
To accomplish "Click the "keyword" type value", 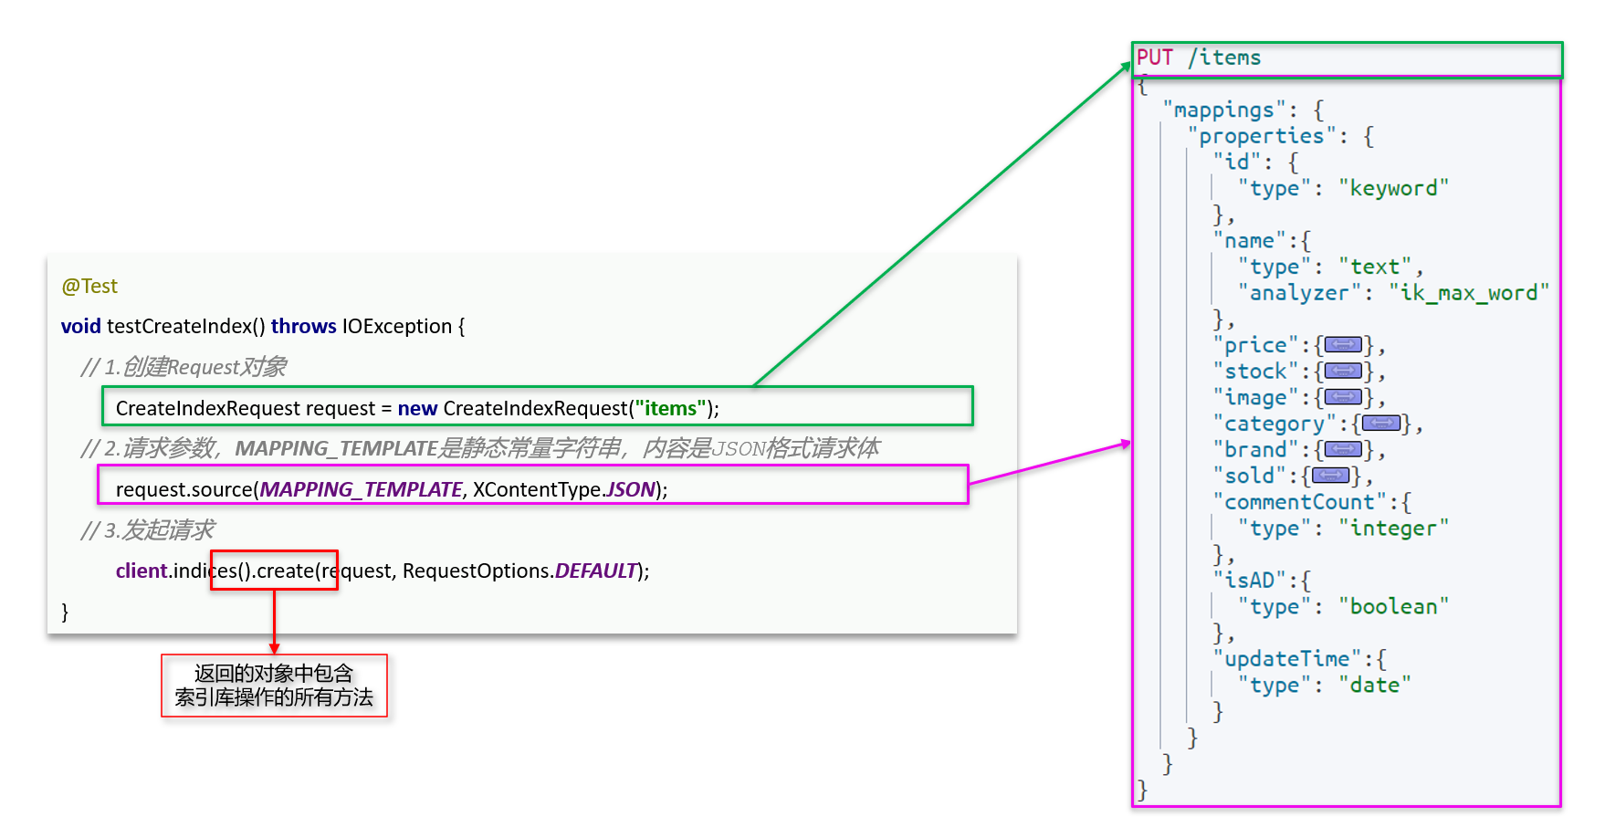I will [x=1393, y=189].
